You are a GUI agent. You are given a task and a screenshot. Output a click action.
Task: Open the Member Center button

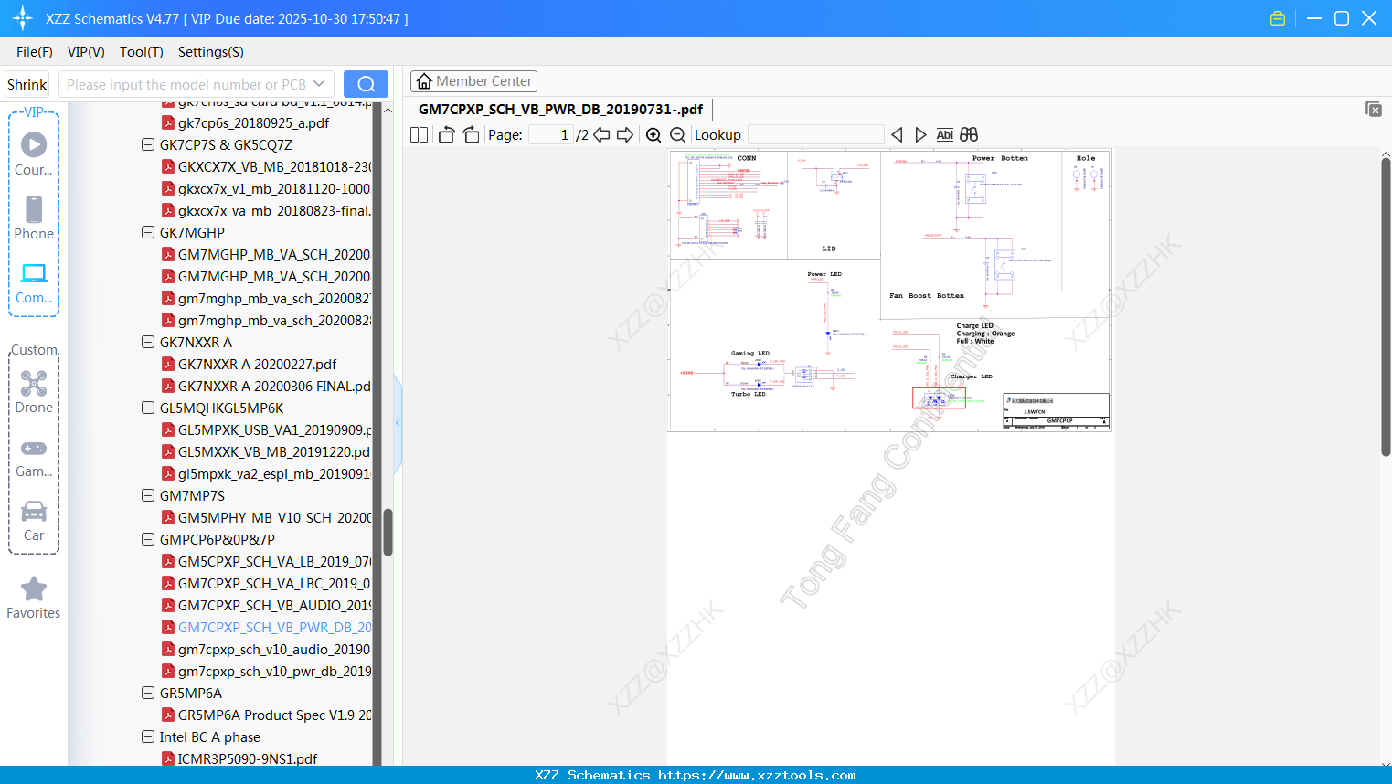pos(473,81)
